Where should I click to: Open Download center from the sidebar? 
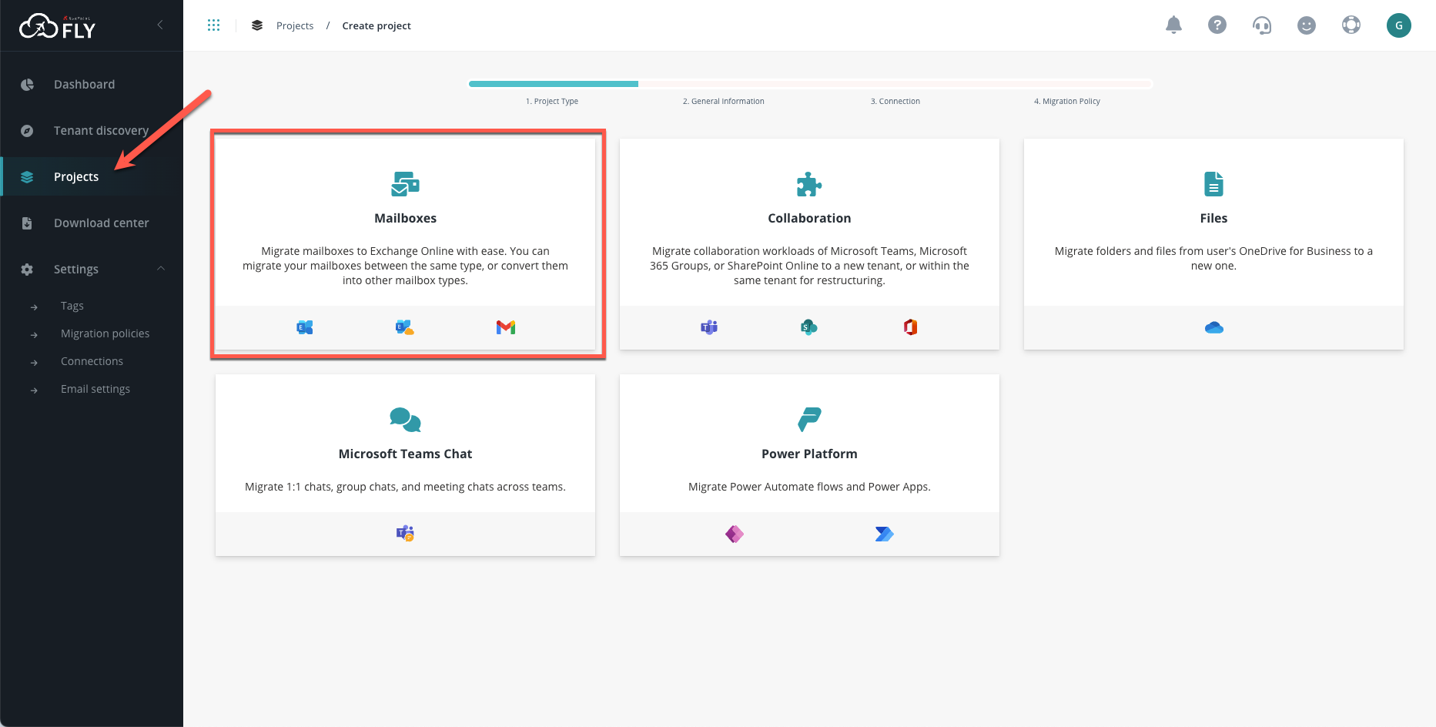101,223
